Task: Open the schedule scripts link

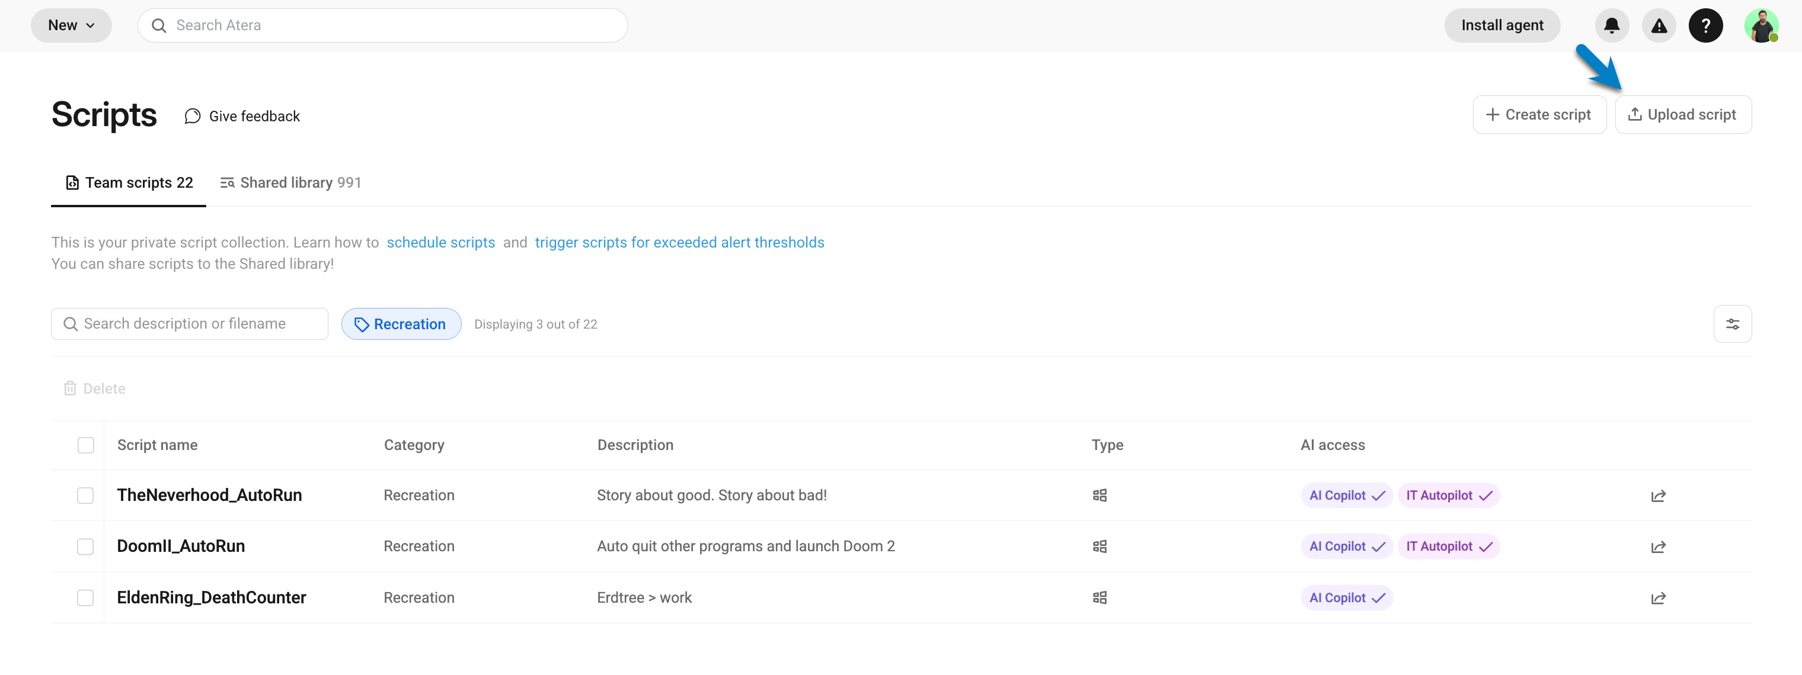Action: [440, 243]
